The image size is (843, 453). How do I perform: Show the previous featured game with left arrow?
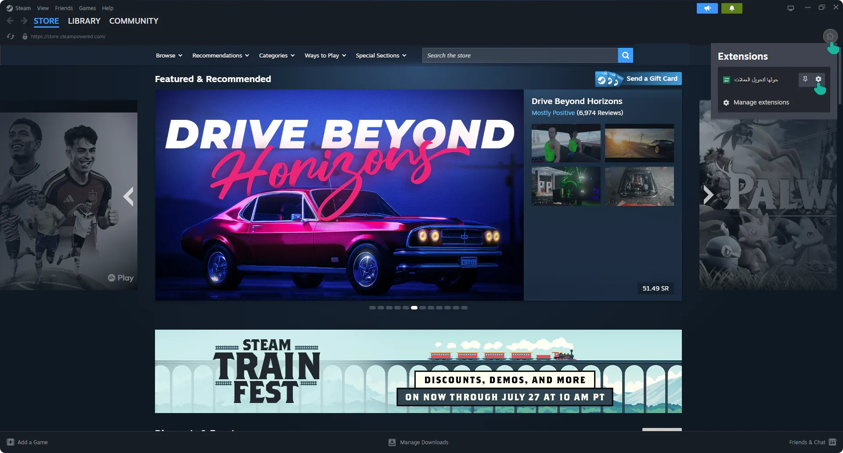click(128, 196)
